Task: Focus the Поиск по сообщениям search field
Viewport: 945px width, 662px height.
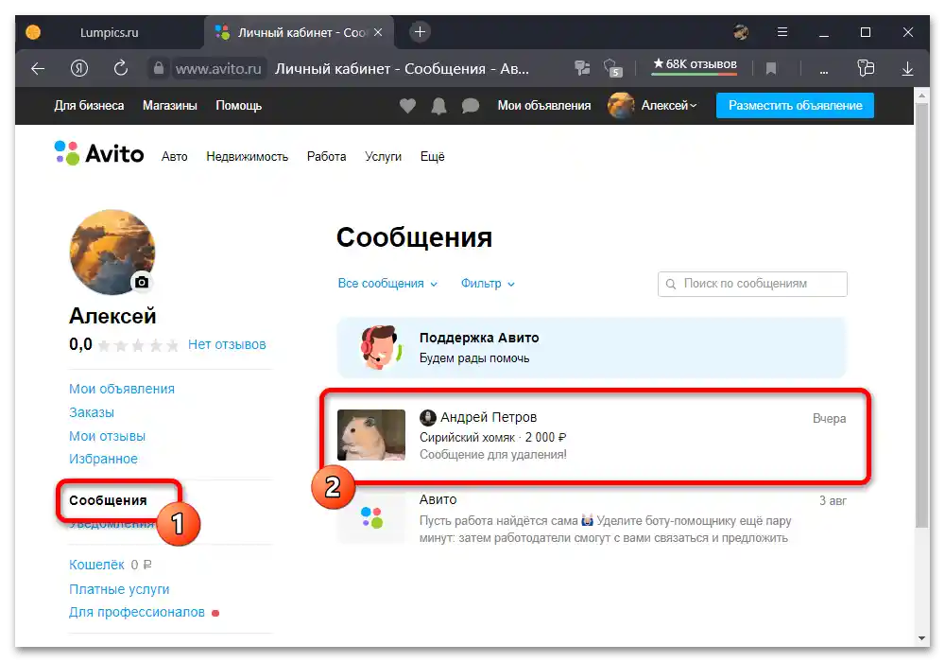Action: click(x=752, y=284)
